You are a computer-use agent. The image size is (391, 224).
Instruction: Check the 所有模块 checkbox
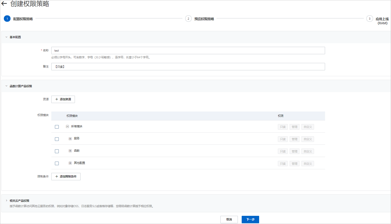coord(57,127)
